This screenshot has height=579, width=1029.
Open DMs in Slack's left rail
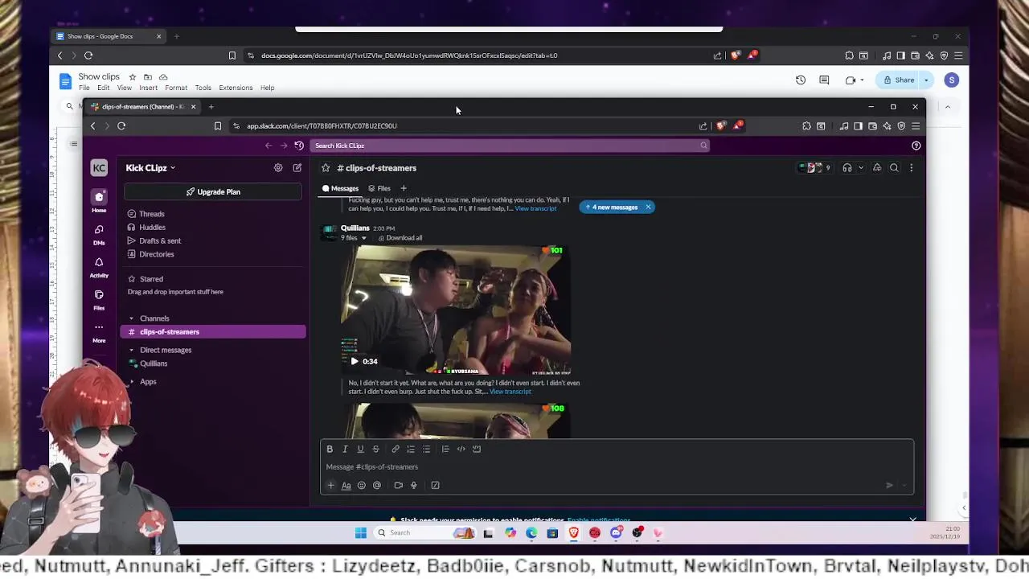point(99,234)
